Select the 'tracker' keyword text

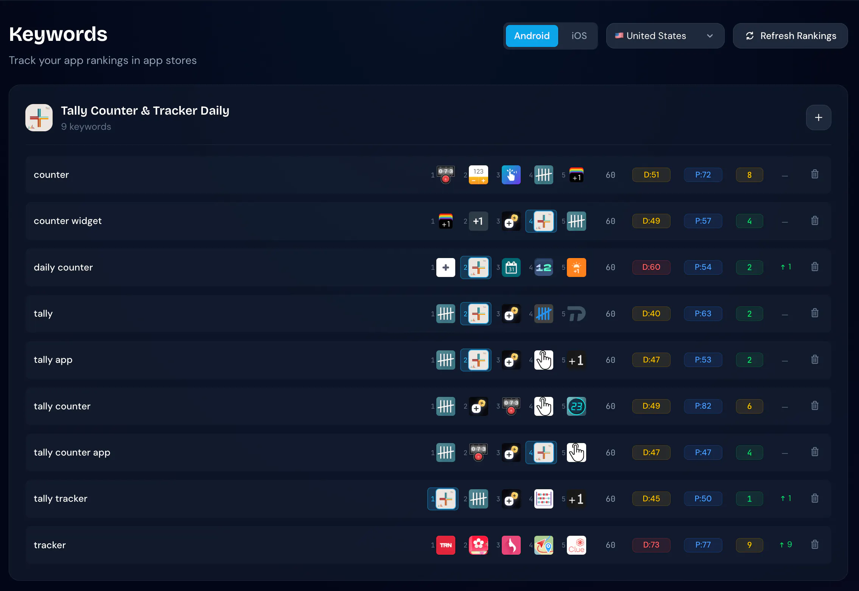pyautogui.click(x=50, y=545)
